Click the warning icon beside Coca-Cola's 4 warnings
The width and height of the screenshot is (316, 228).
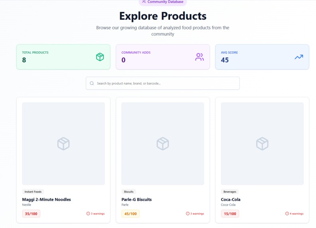(x=287, y=214)
